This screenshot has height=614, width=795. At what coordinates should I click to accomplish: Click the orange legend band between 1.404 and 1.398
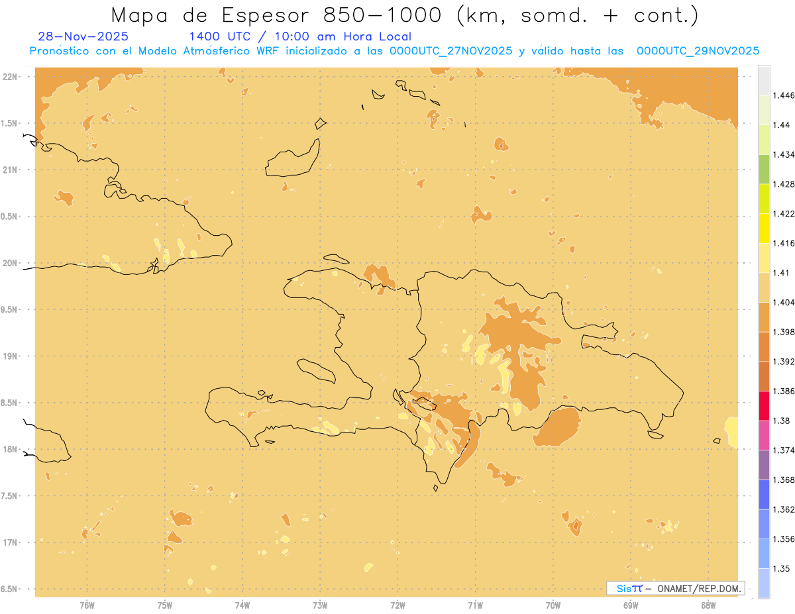click(764, 317)
